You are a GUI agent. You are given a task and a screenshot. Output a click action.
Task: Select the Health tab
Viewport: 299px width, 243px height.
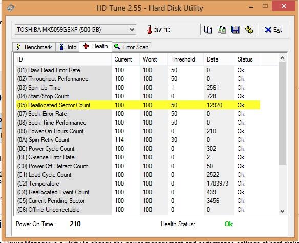pos(96,46)
